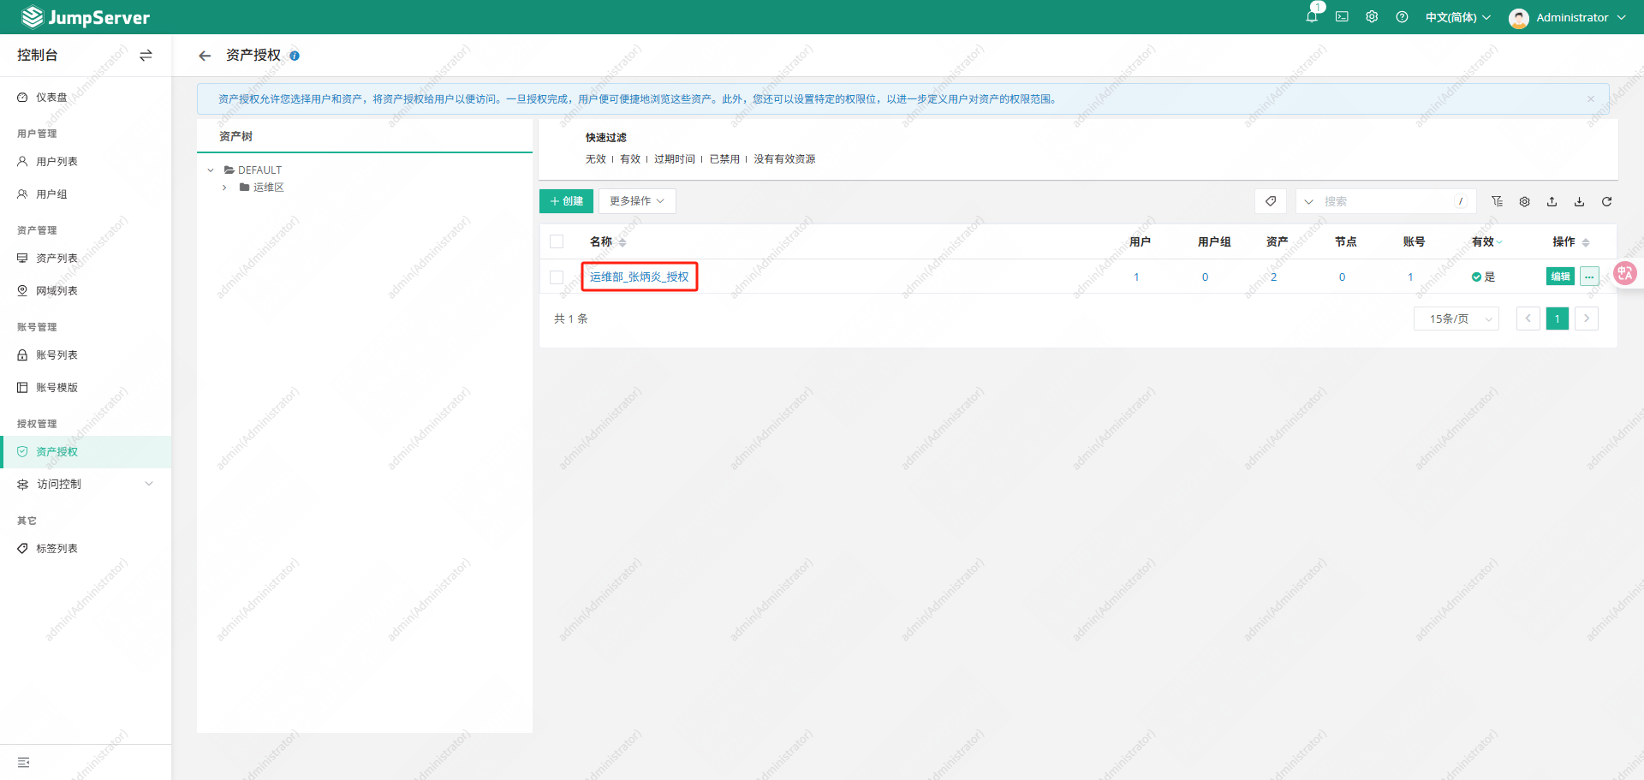Click the 资产树 tab
The image size is (1644, 780).
pyautogui.click(x=235, y=137)
